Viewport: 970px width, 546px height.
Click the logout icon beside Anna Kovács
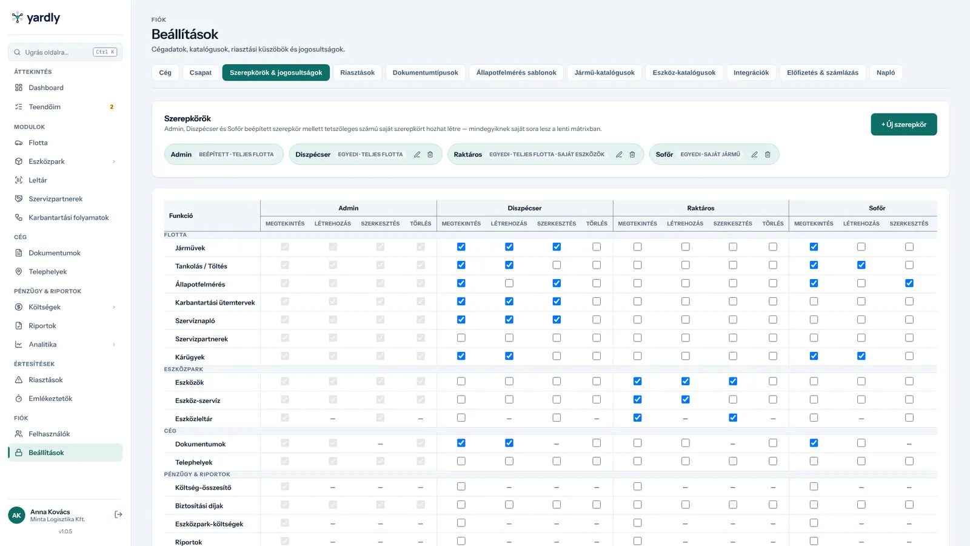click(x=119, y=514)
